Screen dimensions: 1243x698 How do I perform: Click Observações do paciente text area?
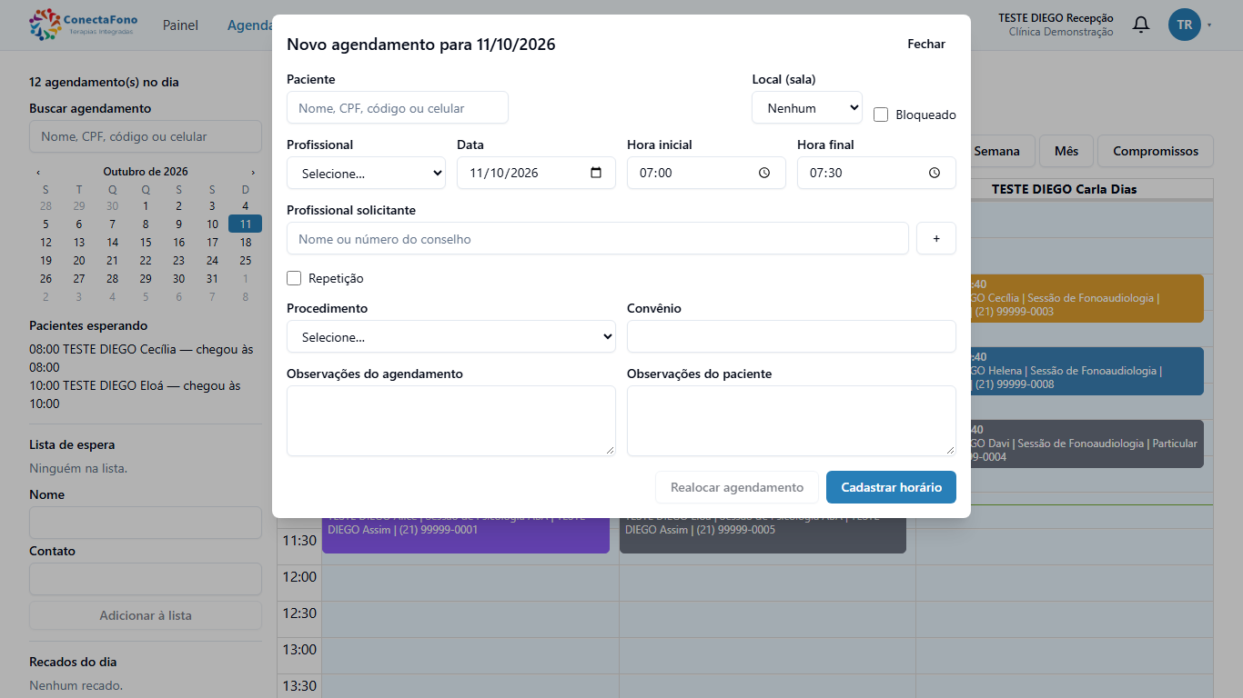pos(792,421)
